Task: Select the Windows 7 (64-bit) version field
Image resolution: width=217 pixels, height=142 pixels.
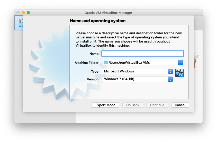Action: 135,79
